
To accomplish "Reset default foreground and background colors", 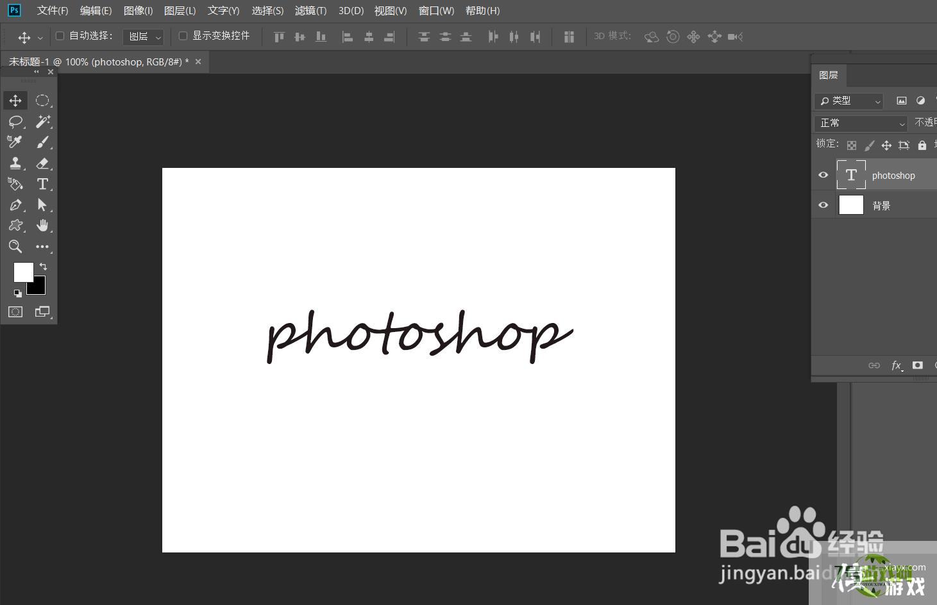I will click(x=17, y=293).
